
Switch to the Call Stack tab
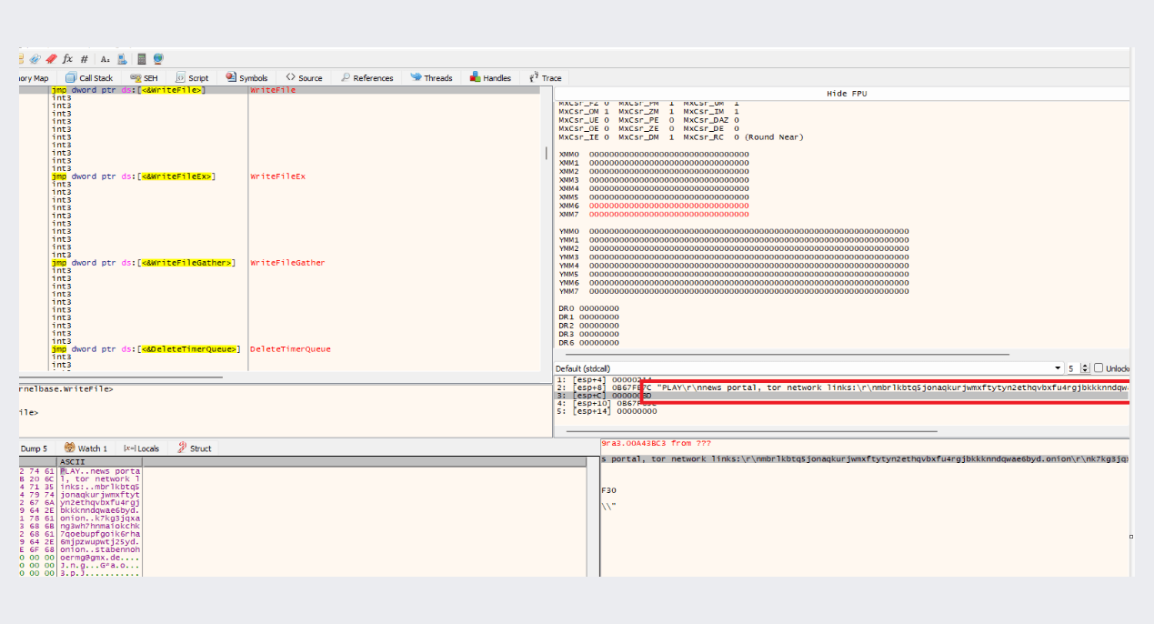click(89, 78)
